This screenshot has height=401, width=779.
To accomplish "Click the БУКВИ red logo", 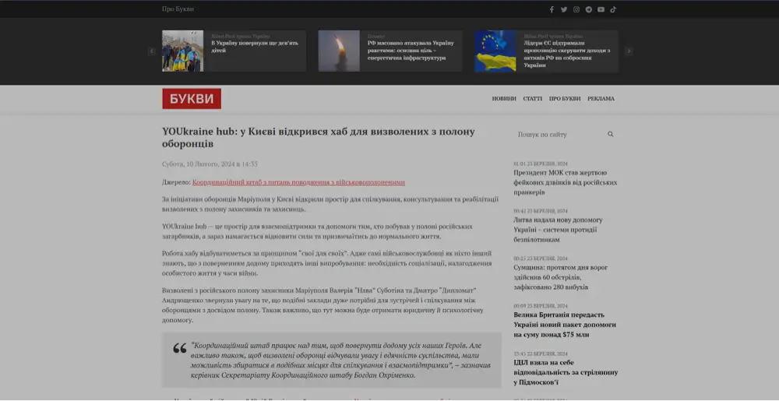I will (x=192, y=99).
